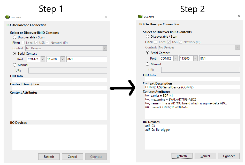Toggle the USB filter checkbox in Step 1
This screenshot has height=165, width=245.
36,43
